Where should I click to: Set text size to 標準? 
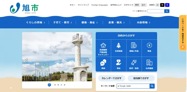point(137,5)
